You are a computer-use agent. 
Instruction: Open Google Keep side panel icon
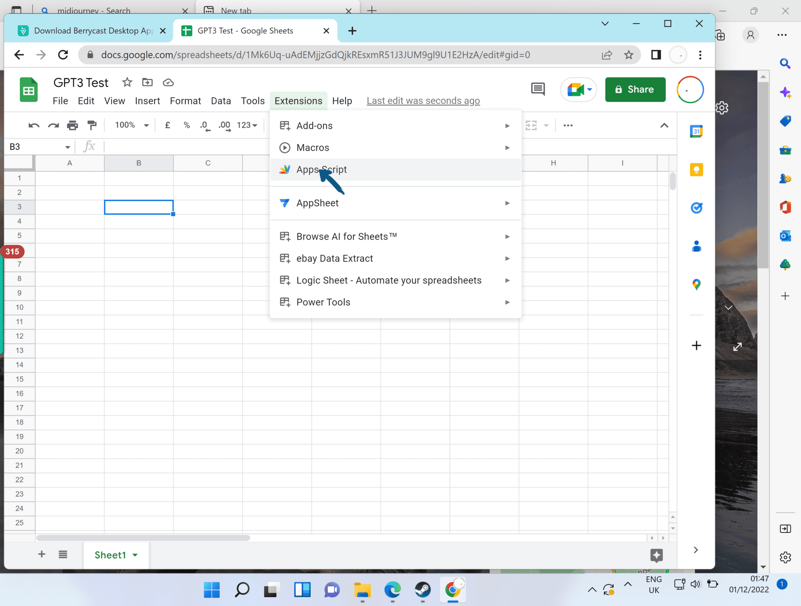point(696,170)
